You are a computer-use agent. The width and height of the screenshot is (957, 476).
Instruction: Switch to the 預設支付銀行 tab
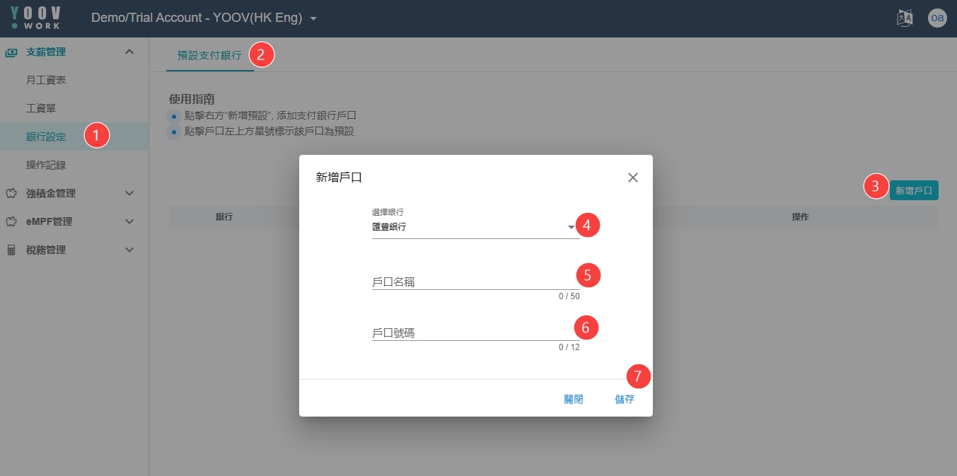pos(209,55)
